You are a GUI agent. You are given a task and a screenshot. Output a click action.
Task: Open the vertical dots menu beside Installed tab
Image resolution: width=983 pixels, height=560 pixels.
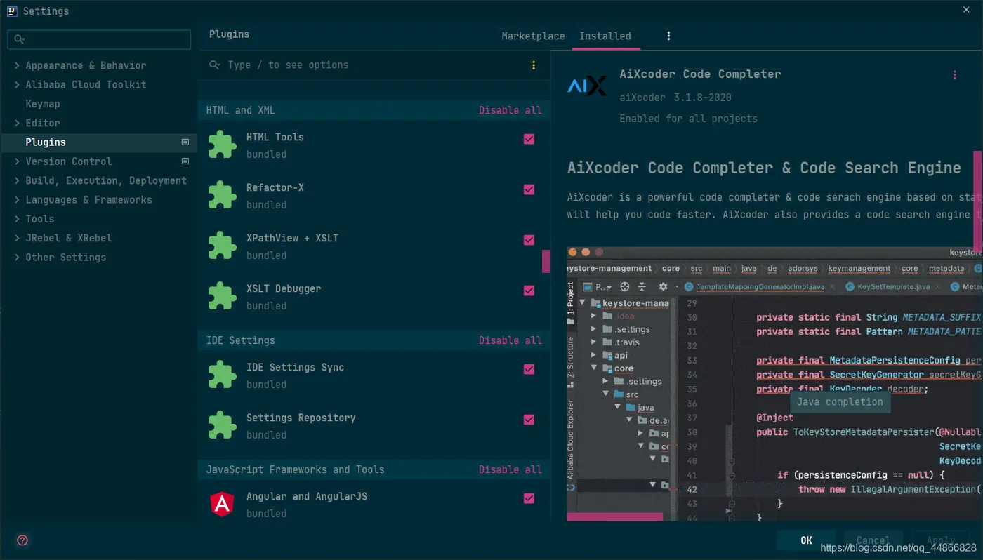[x=668, y=36]
